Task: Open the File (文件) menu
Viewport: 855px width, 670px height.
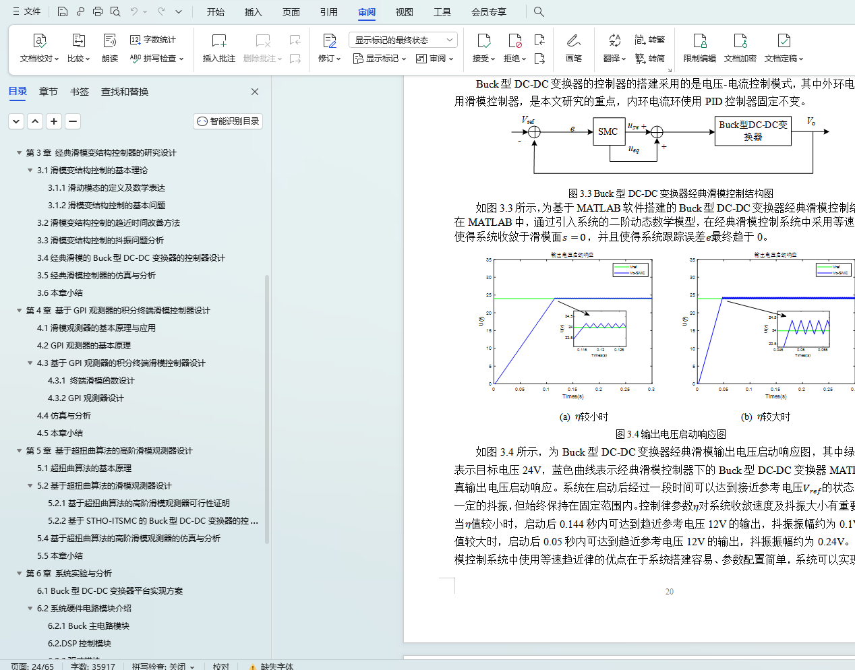Action: [x=27, y=11]
